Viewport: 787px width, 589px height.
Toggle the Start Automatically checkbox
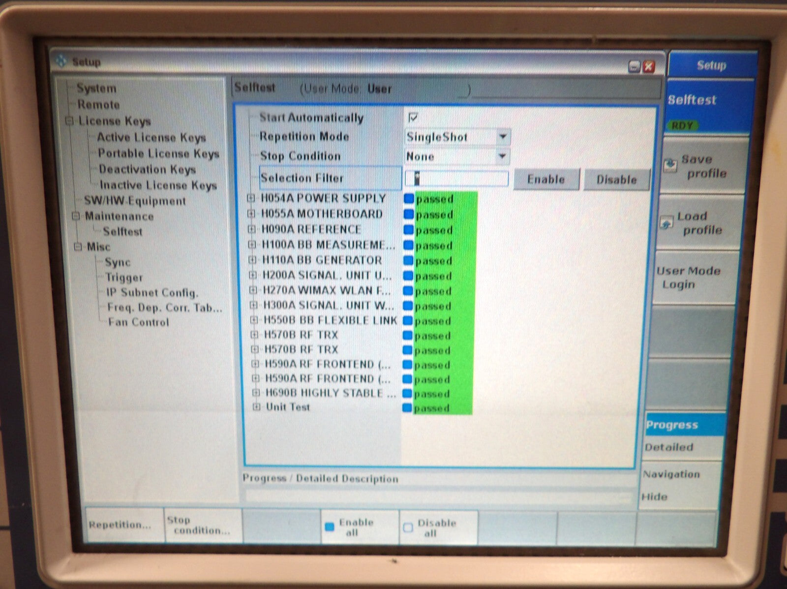coord(413,118)
